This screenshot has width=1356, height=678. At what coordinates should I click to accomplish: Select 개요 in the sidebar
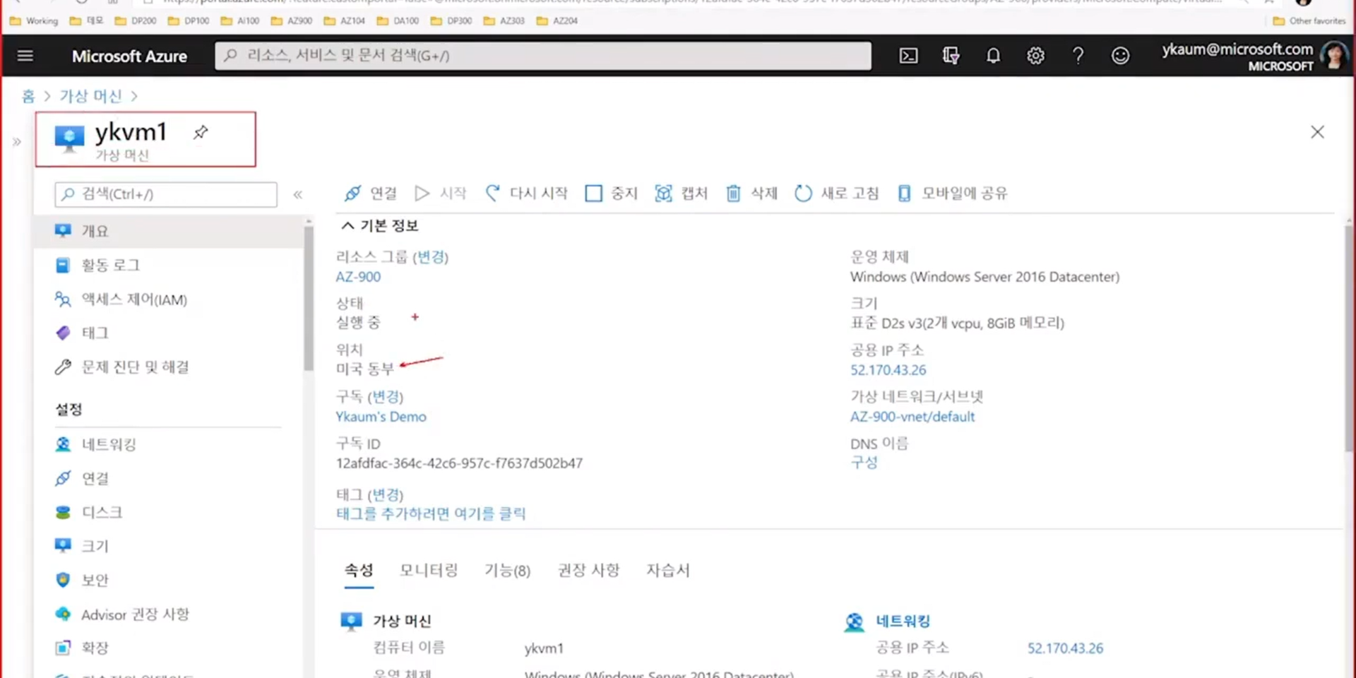tap(169, 231)
